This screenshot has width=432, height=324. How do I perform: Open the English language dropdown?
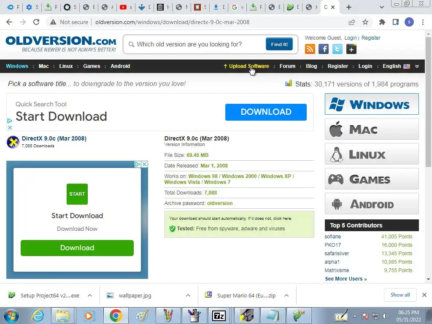coord(396,66)
